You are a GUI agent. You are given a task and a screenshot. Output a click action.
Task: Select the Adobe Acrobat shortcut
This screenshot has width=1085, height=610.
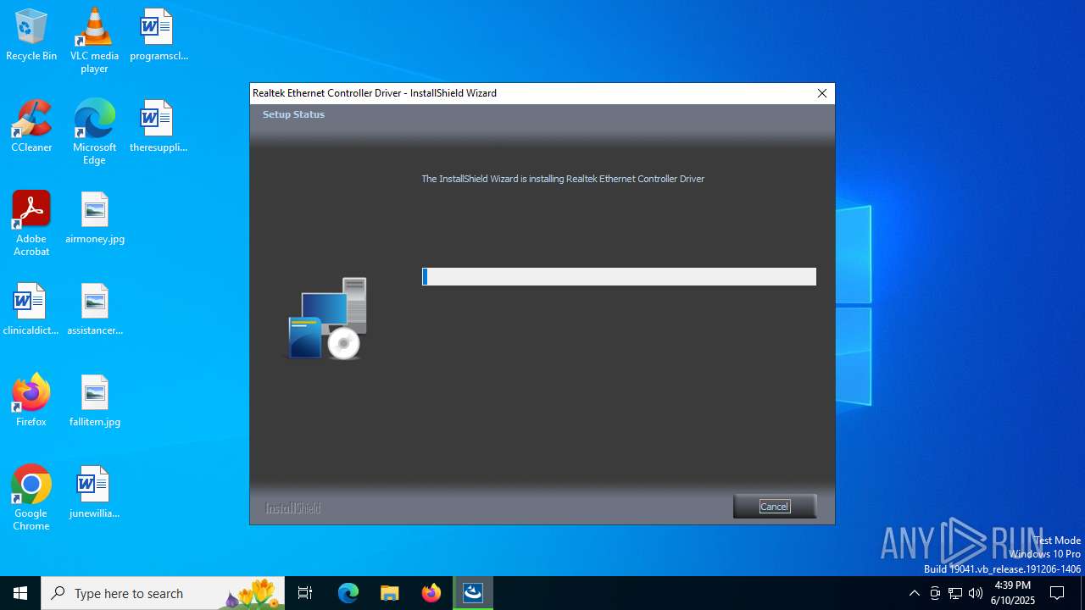[x=31, y=224]
